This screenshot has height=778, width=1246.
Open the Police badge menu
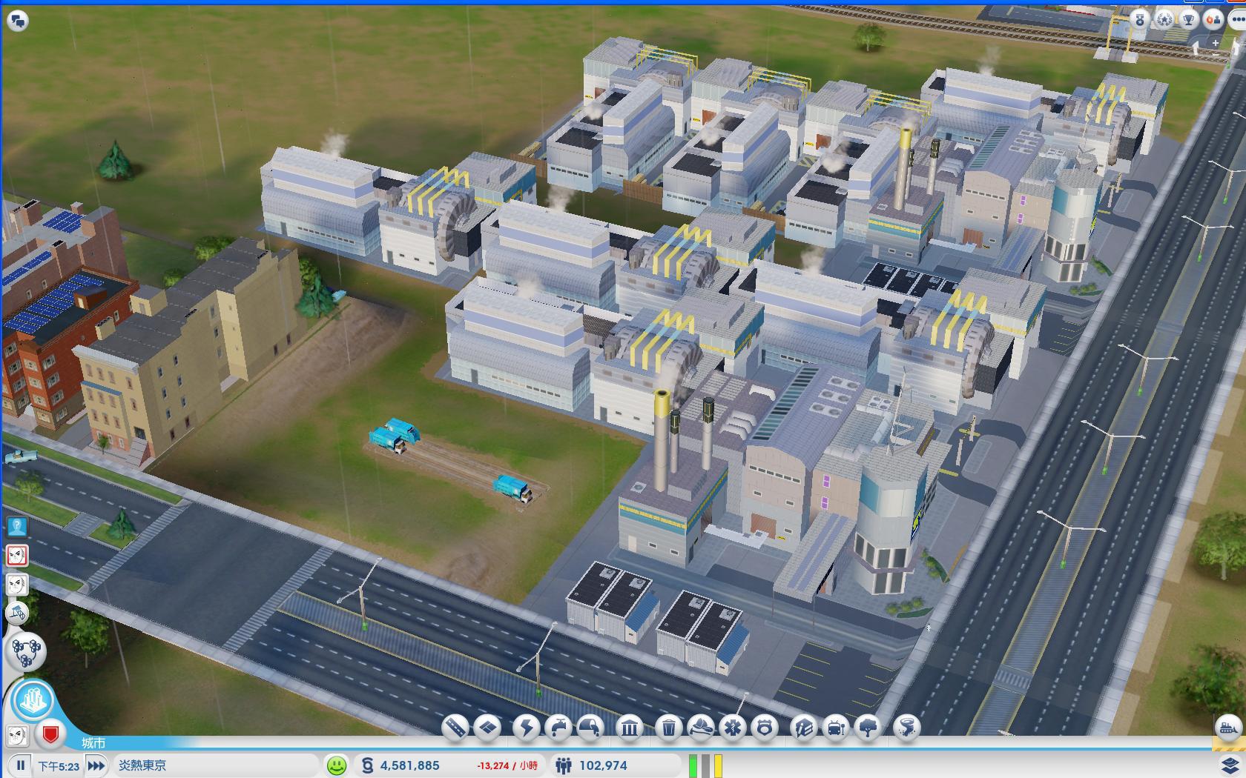tap(764, 727)
